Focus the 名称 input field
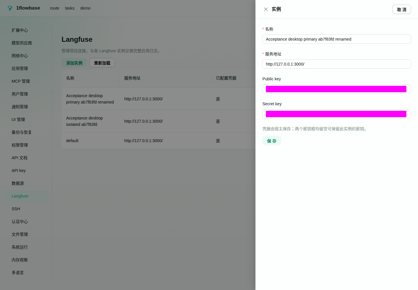This screenshot has height=290, width=418. 337,39
